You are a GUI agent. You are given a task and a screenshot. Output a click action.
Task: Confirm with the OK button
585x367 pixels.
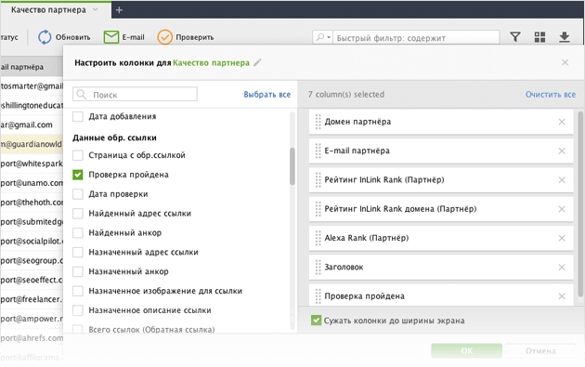point(466,351)
